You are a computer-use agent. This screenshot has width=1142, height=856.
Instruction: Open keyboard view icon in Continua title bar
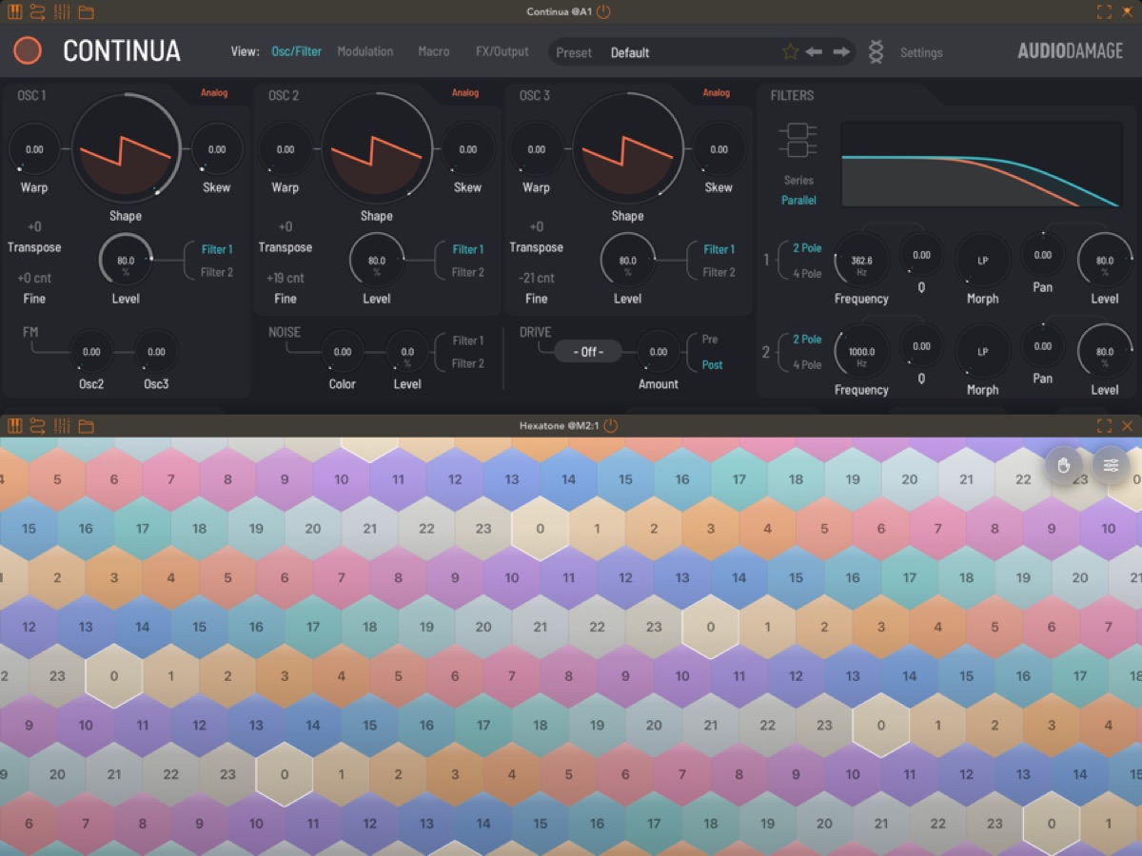tap(14, 12)
